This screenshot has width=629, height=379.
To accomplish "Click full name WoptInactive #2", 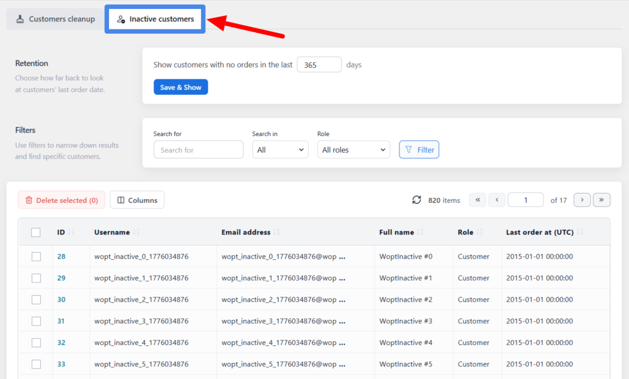I will tap(406, 299).
